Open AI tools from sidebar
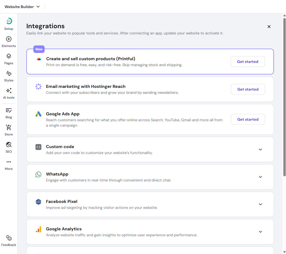 click(x=9, y=91)
